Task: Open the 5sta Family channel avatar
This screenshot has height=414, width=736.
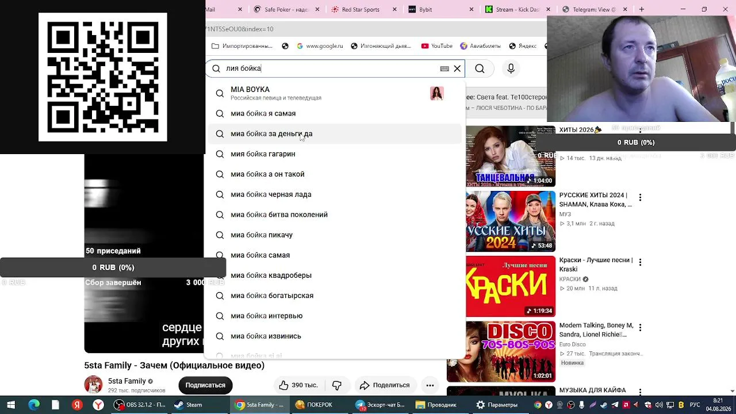Action: (x=93, y=385)
